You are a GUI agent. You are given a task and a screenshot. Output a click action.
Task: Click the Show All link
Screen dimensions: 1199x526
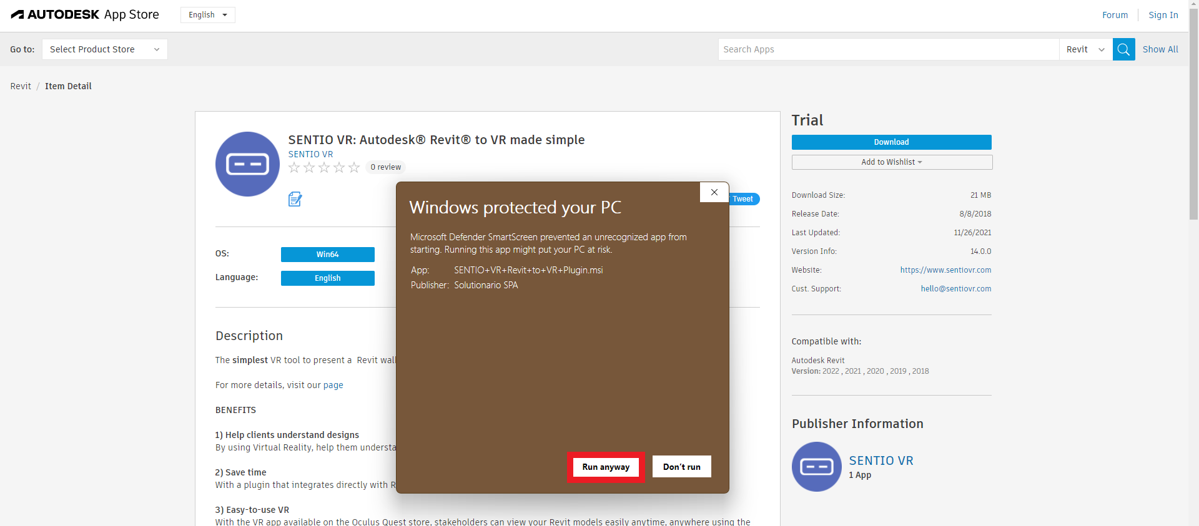pyautogui.click(x=1160, y=49)
